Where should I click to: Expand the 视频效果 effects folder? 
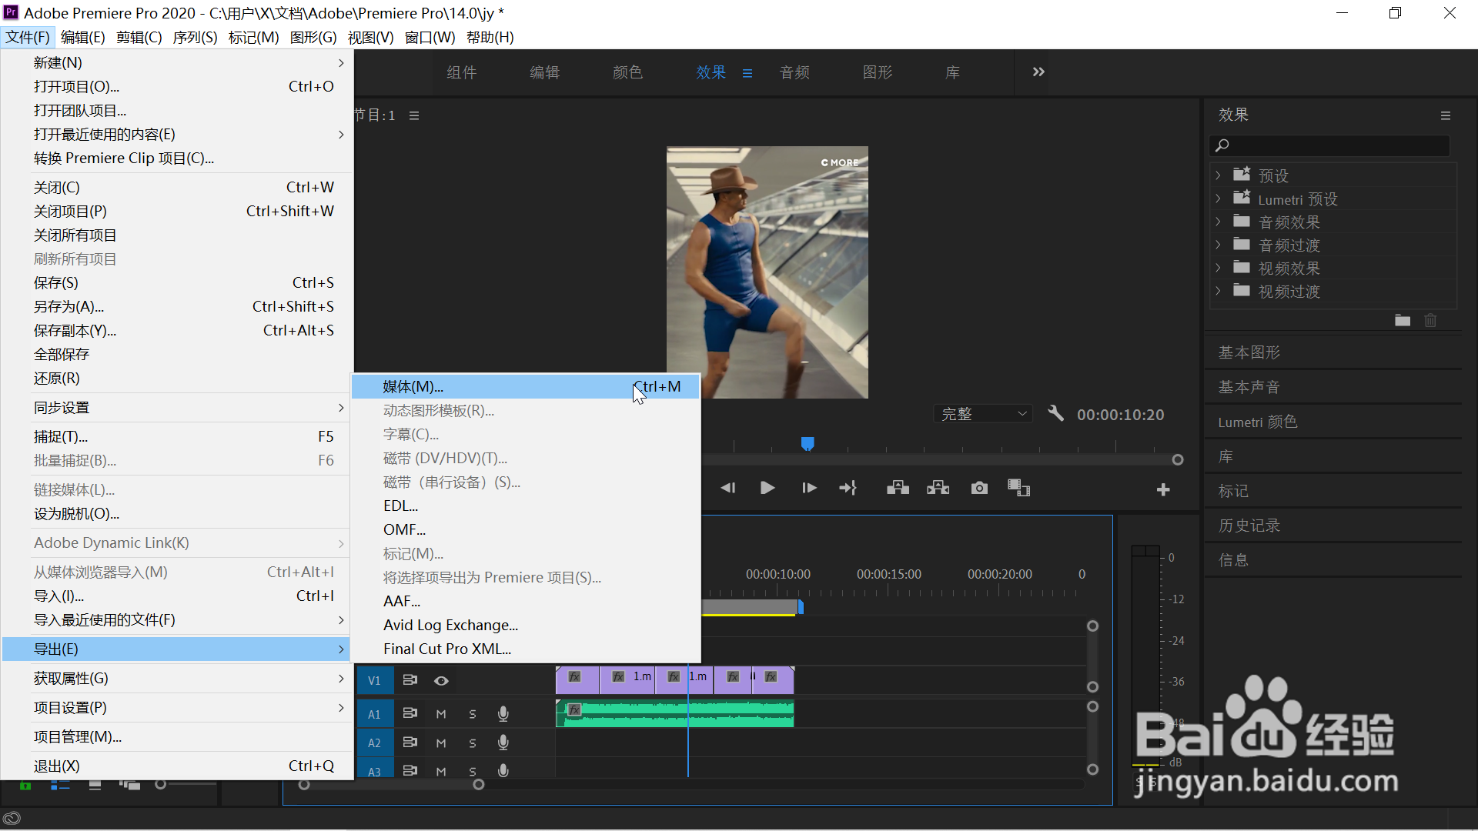1218,268
